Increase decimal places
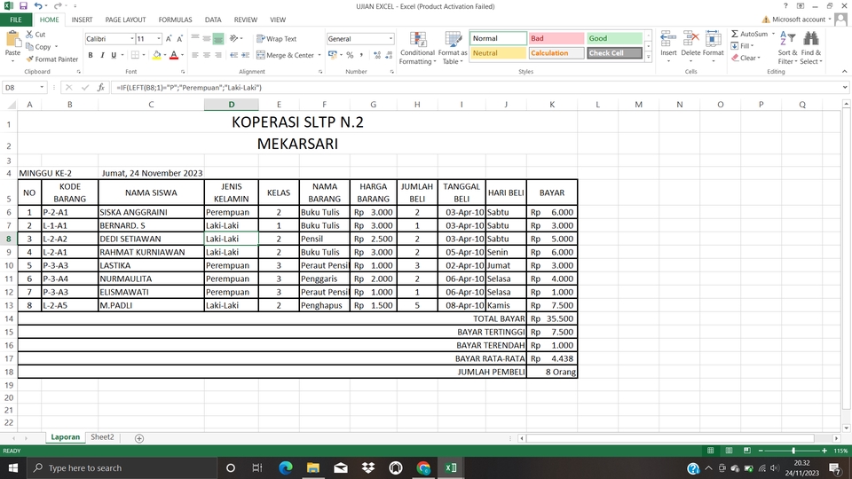The width and height of the screenshot is (852, 479). point(377,55)
